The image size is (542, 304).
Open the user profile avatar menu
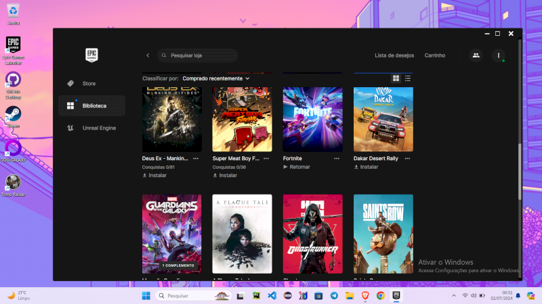coord(498,55)
